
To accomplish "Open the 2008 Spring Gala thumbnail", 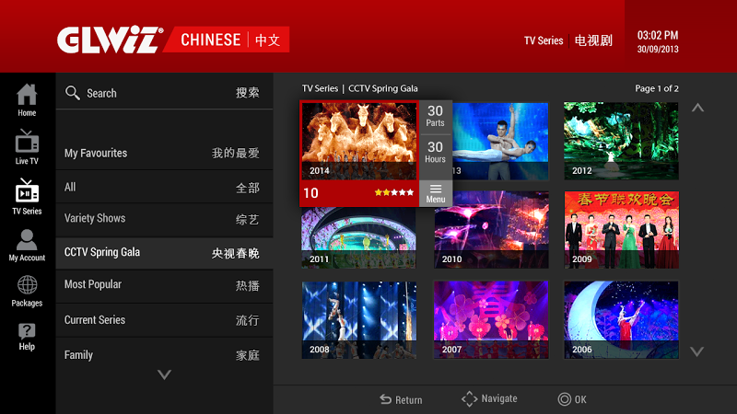I will 358,319.
